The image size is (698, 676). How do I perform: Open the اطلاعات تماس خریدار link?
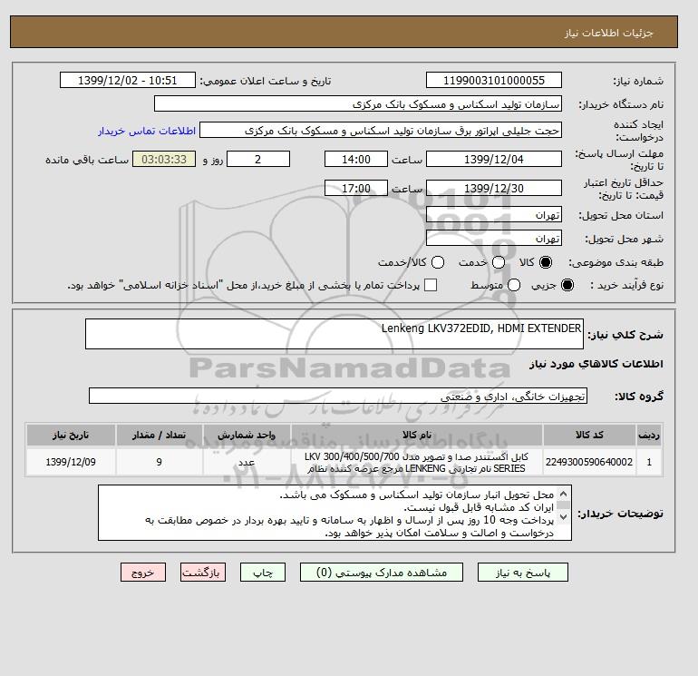(147, 131)
